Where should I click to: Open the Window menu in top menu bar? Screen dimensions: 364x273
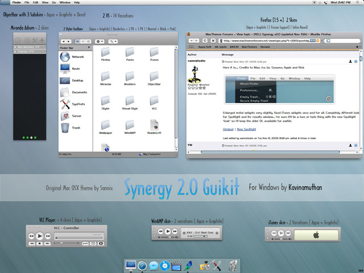(x=65, y=2)
